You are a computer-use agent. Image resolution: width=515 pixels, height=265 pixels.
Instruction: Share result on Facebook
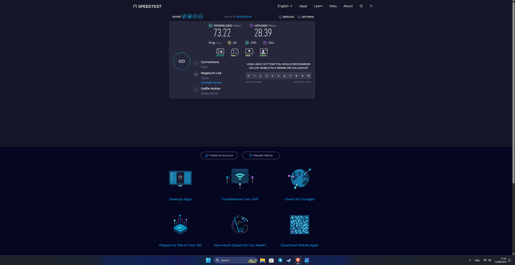point(195,17)
